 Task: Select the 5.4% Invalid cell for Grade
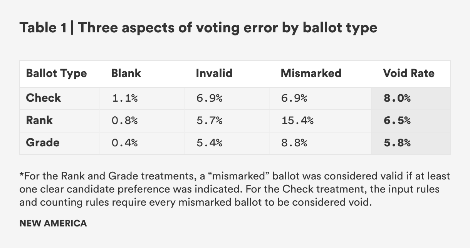point(209,143)
